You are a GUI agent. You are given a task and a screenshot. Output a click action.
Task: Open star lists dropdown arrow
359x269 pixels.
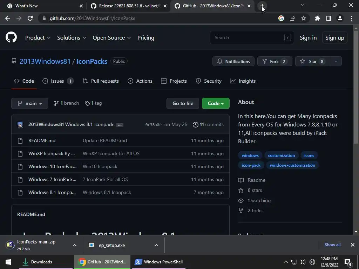coord(336,61)
